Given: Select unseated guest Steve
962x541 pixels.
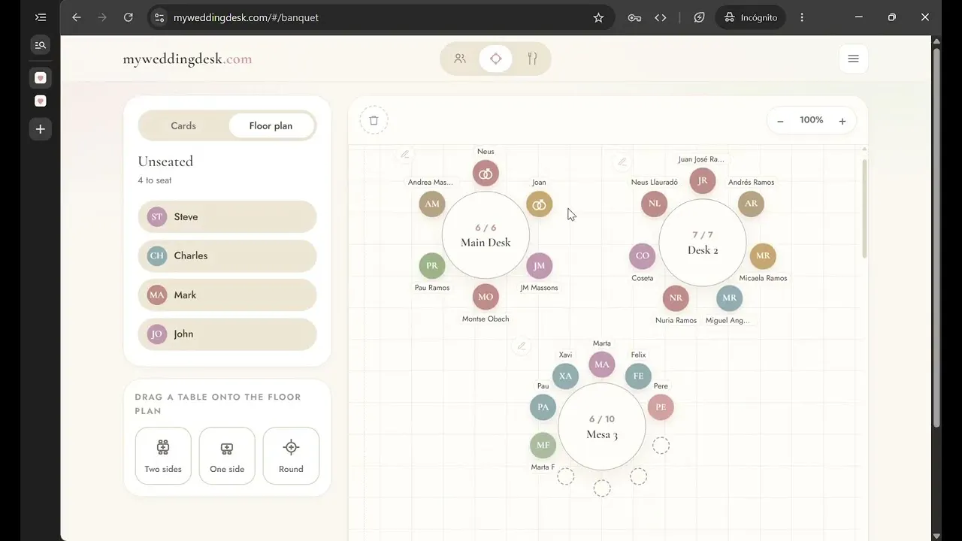Looking at the screenshot, I should pos(227,216).
